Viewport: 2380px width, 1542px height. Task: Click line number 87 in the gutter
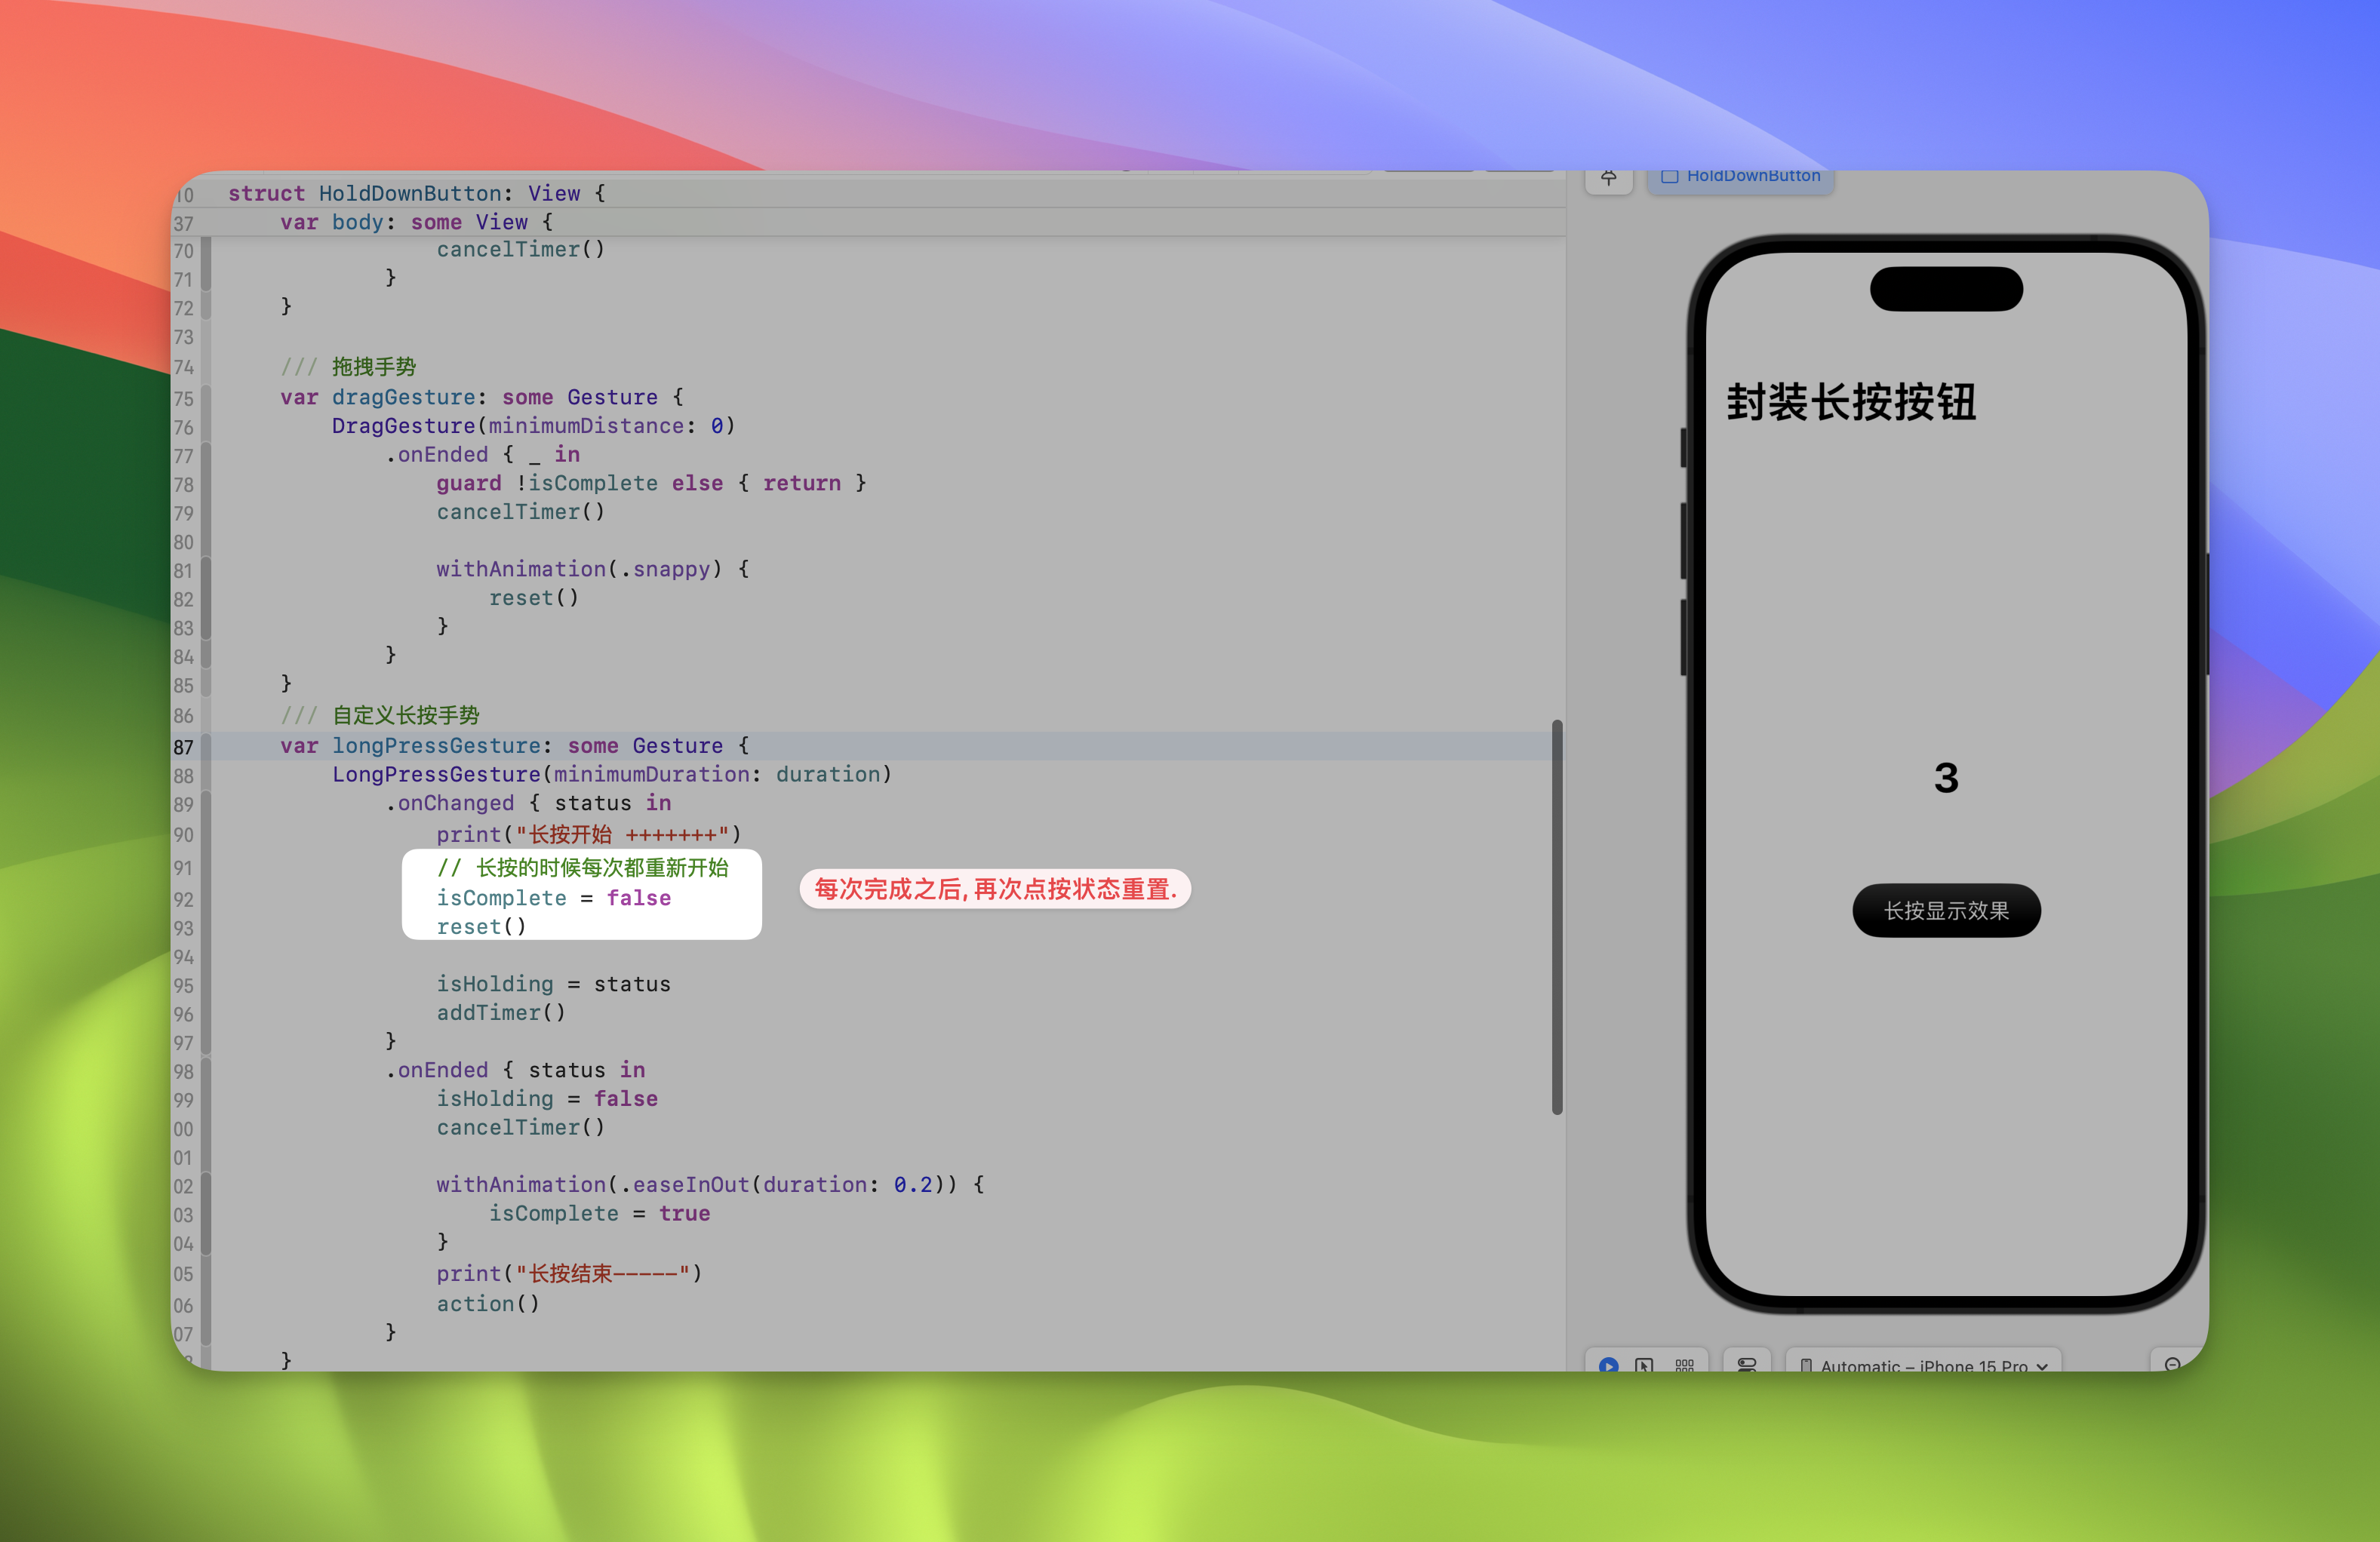coord(184,747)
